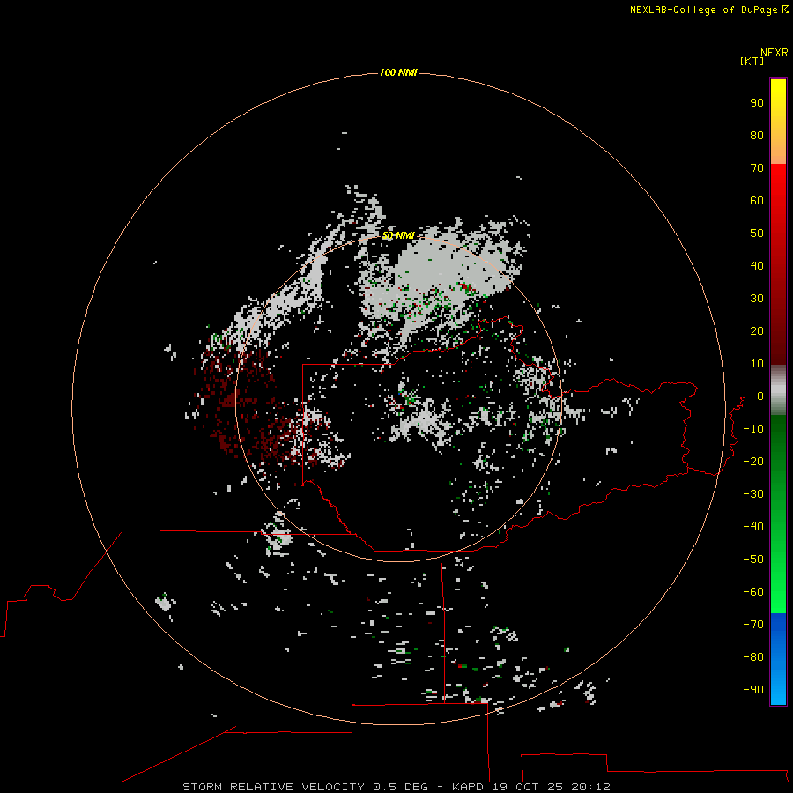Pick the yellow top segment of color bar
This screenshot has width=793, height=793.
778,122
